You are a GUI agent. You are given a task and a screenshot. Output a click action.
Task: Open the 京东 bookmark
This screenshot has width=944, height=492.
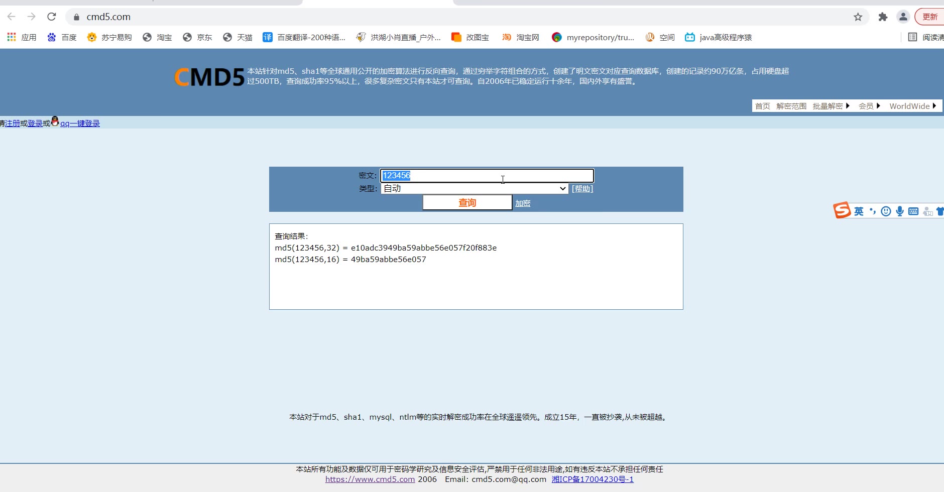197,37
